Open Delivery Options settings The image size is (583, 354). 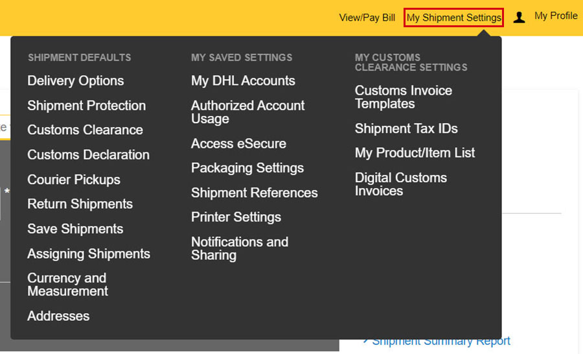(x=76, y=81)
